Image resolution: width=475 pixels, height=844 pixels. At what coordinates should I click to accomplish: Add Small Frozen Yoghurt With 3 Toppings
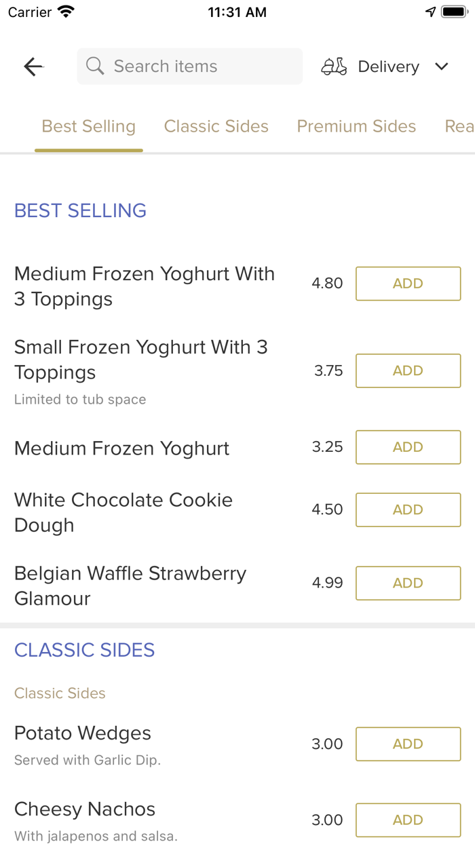408,370
